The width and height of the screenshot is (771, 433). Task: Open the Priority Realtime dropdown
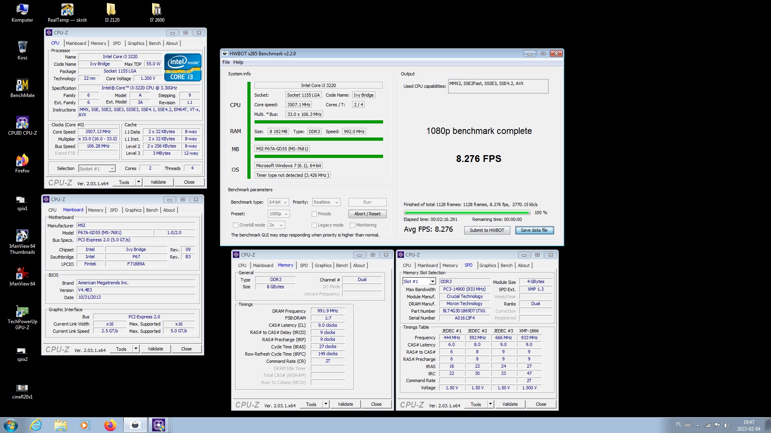(x=326, y=202)
